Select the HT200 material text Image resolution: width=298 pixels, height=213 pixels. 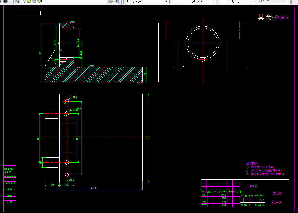(x=252, y=186)
